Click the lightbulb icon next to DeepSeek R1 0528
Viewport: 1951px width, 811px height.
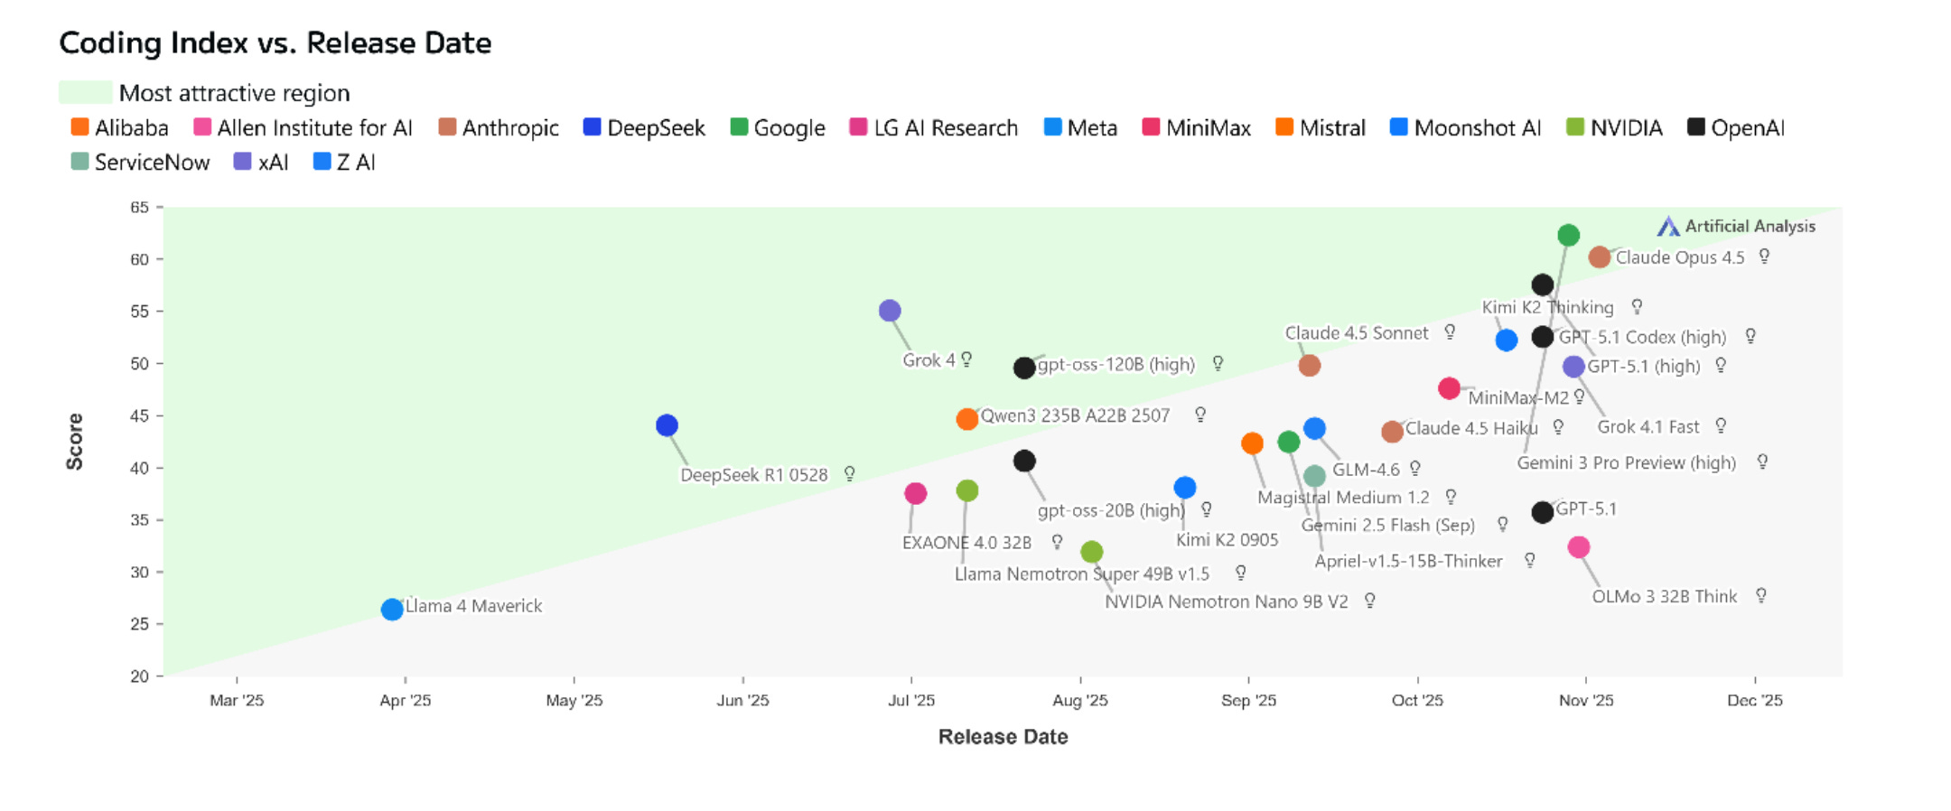coord(850,474)
